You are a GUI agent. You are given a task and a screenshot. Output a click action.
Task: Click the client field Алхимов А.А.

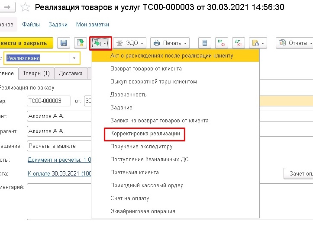(x=59, y=116)
